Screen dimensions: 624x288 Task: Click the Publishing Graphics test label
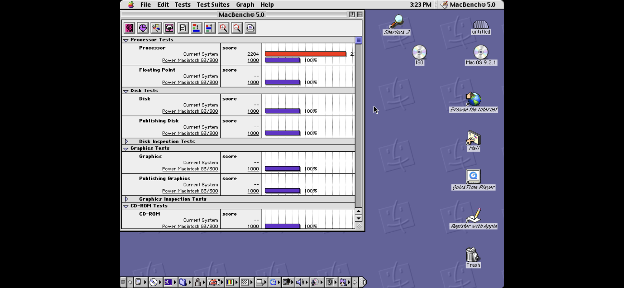tap(165, 178)
